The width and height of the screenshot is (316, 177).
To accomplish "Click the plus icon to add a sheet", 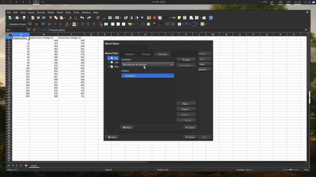I will click(26, 166).
